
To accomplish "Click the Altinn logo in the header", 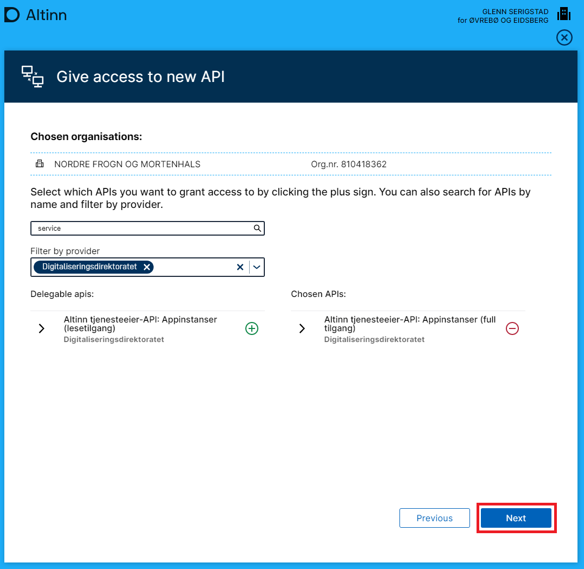I will [x=35, y=15].
